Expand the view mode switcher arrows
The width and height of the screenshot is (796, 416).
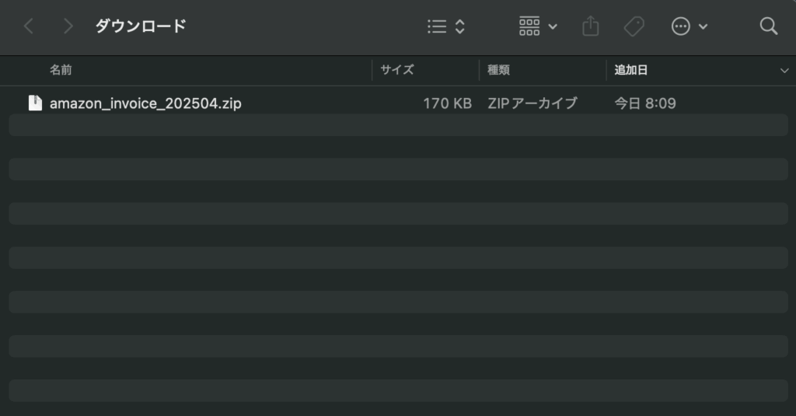pos(460,26)
